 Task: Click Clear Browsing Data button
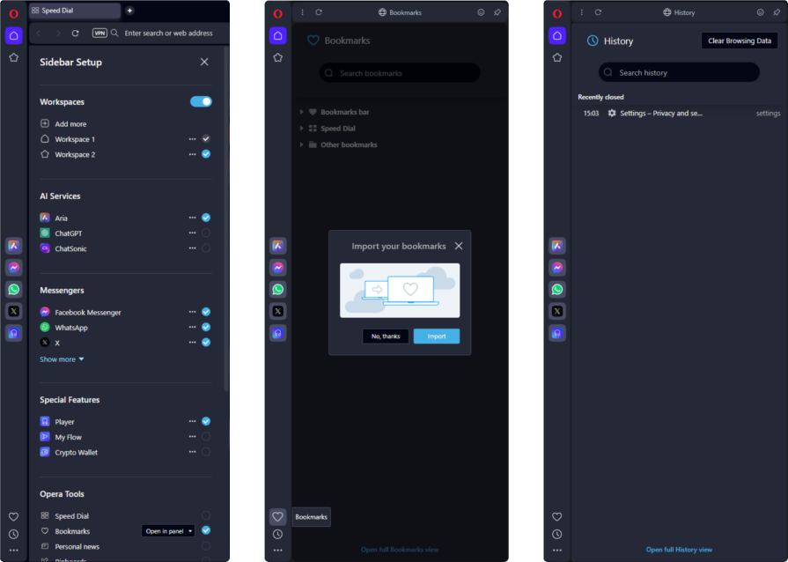tap(739, 41)
